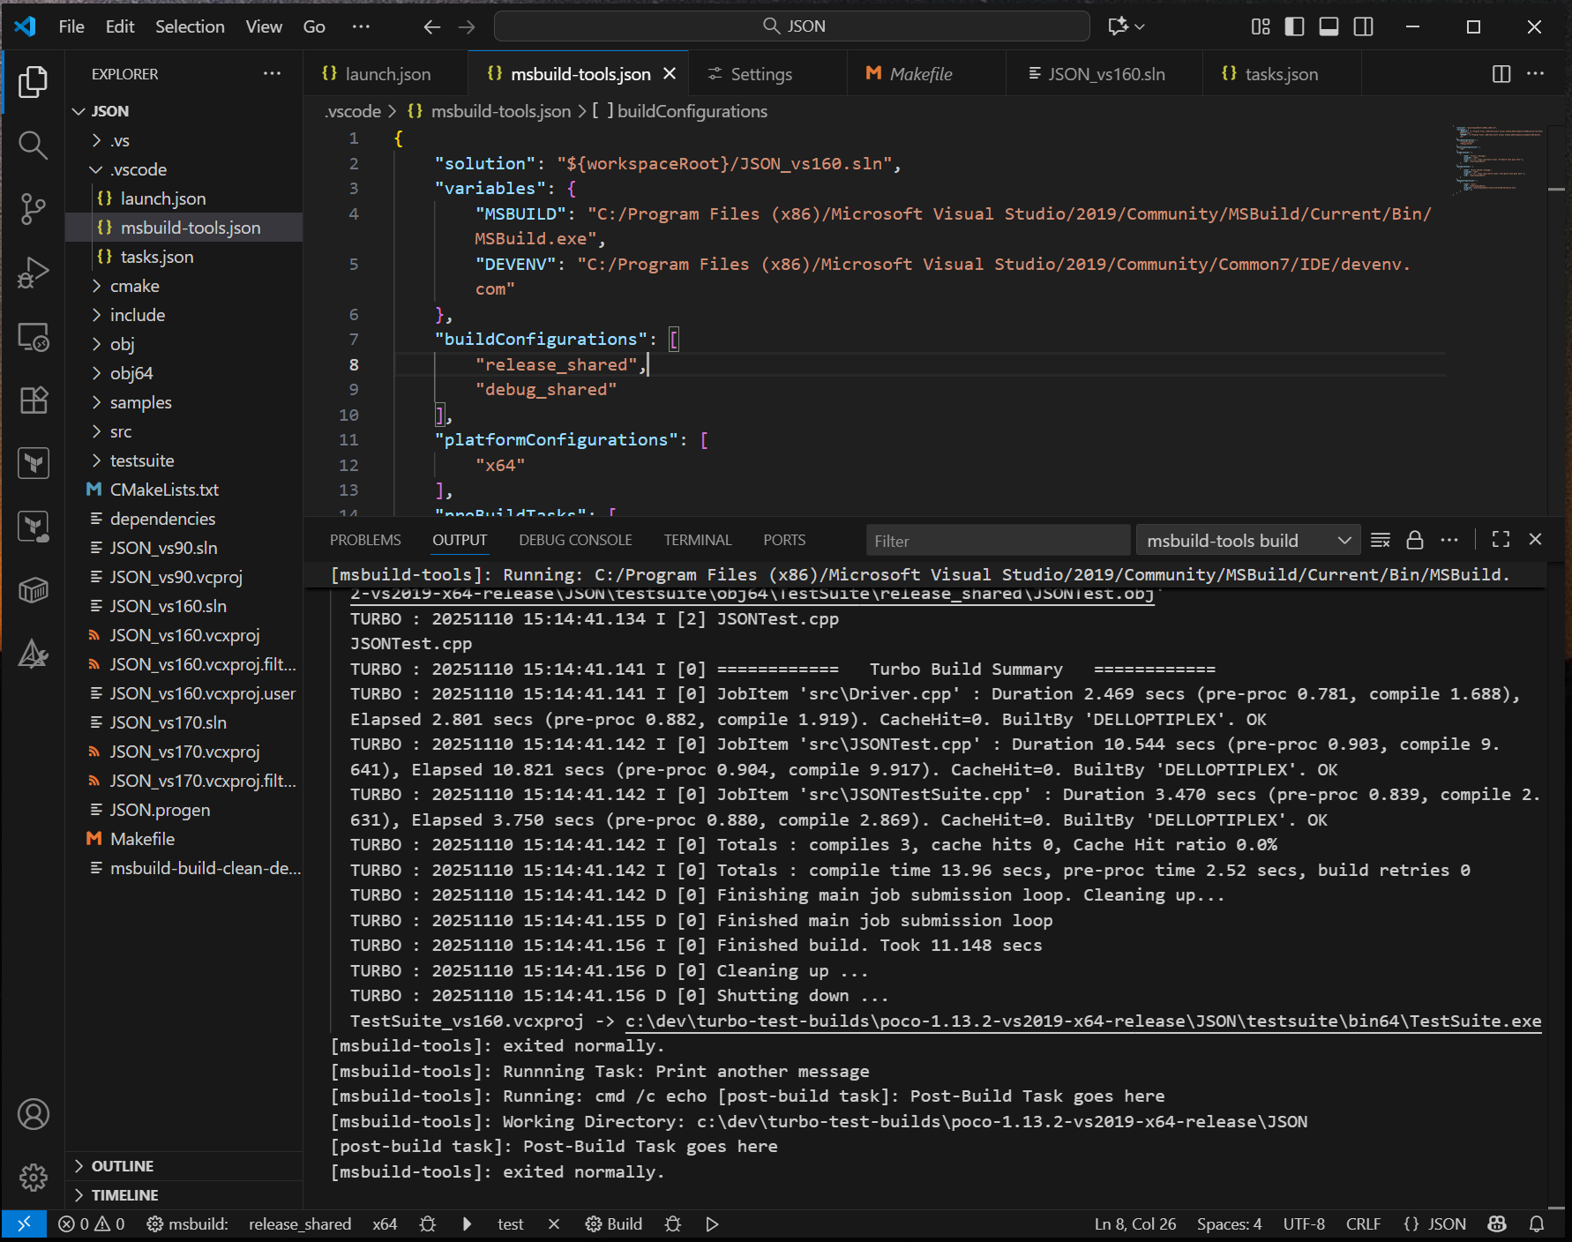The height and width of the screenshot is (1242, 1572).
Task: Open the tasks.json editor tab
Action: [x=1280, y=74]
